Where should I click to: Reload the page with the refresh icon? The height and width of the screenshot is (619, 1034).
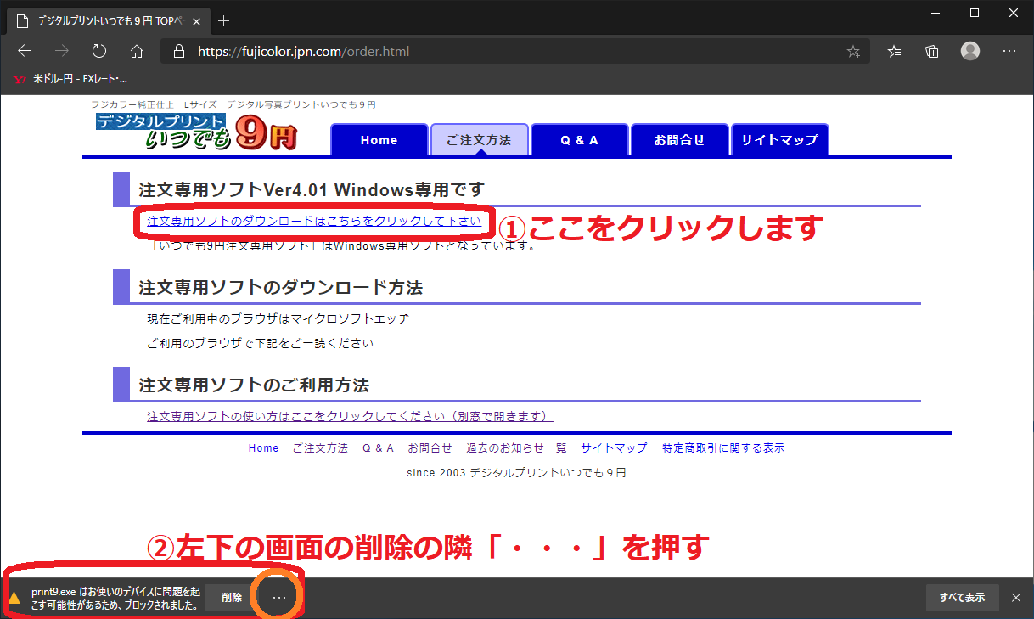[99, 51]
